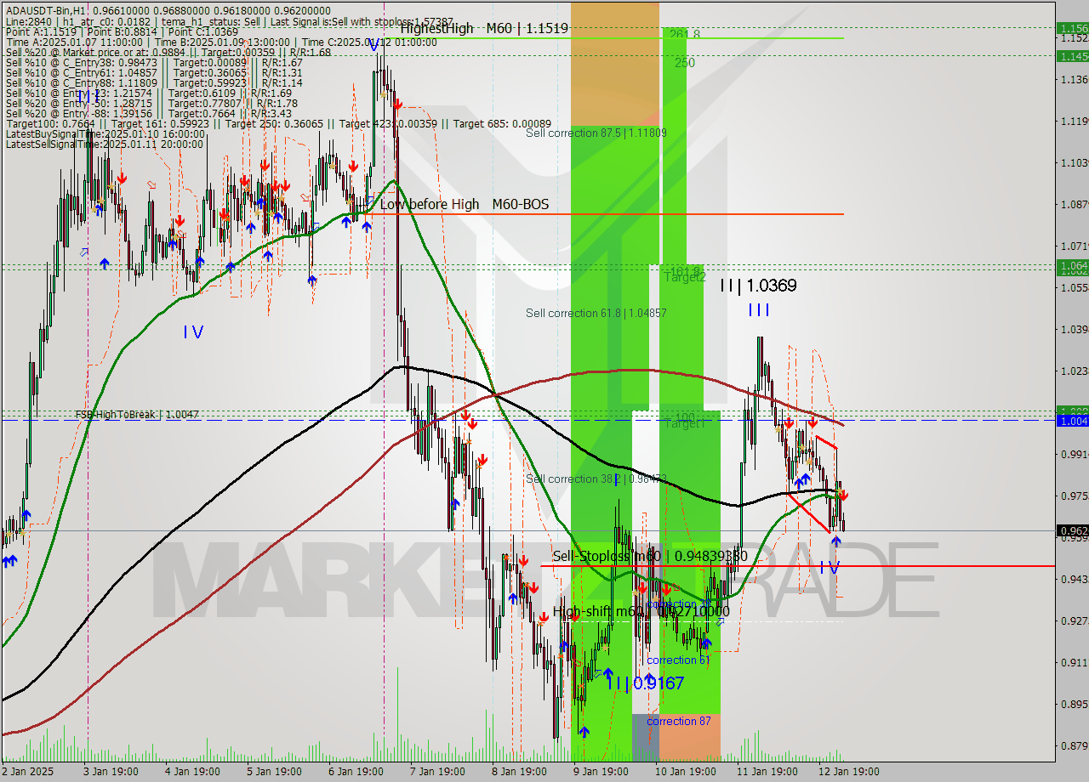This screenshot has width=1089, height=782.
Task: Click 'High-shift m60 | 0.92710000' label
Action: click(x=641, y=611)
